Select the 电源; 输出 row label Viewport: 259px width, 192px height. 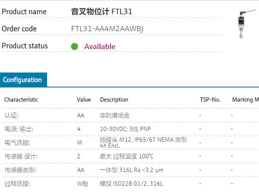(x=18, y=129)
